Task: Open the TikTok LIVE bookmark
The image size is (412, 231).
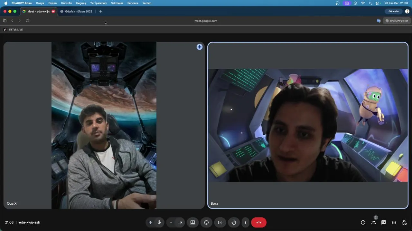Action: click(x=13, y=30)
